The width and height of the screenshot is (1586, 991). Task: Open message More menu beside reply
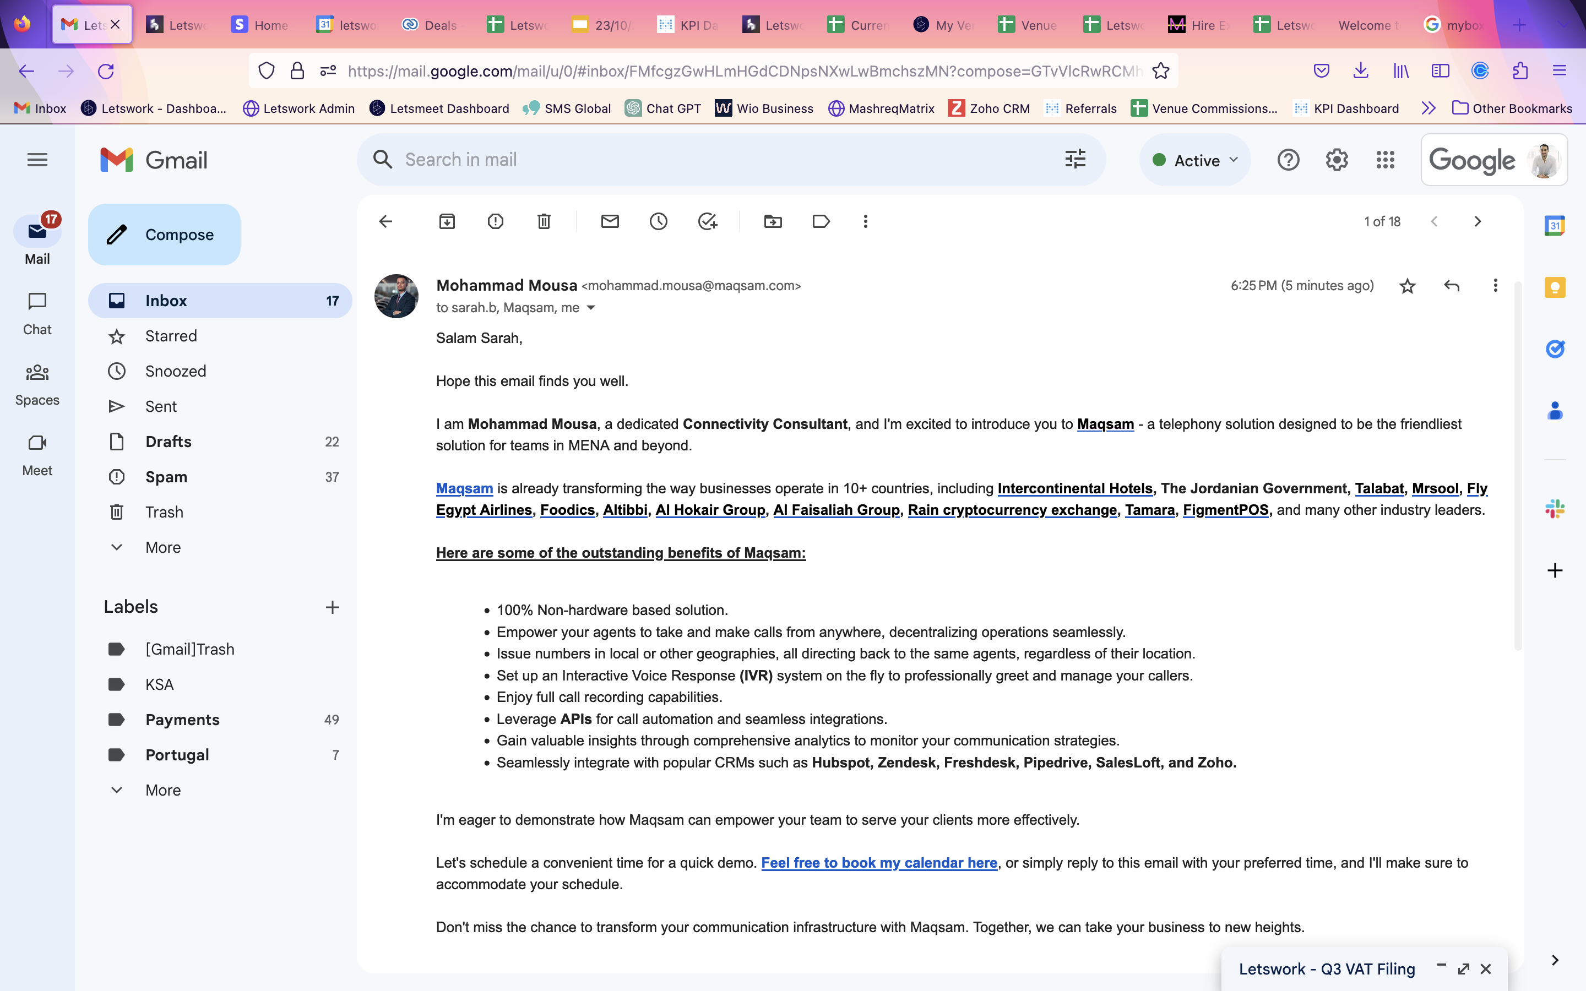coord(1496,286)
